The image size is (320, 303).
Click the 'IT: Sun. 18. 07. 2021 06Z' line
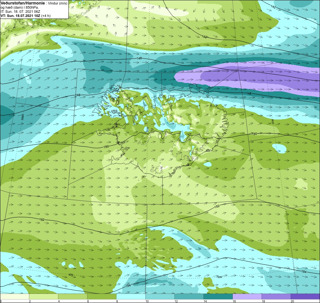(20, 12)
